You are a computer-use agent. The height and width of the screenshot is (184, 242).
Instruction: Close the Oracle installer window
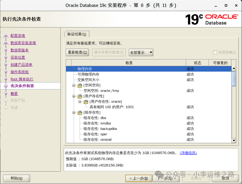point(236,5)
